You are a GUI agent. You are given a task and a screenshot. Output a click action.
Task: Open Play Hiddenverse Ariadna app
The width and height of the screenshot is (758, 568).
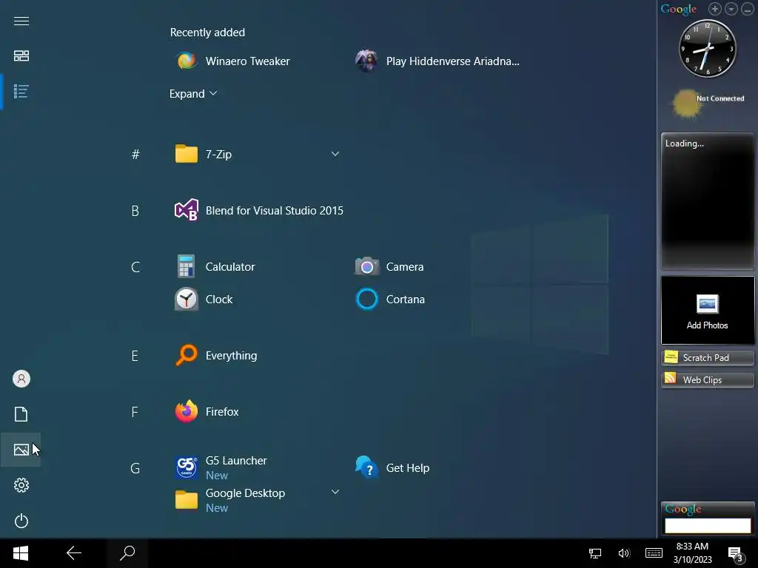click(x=437, y=61)
